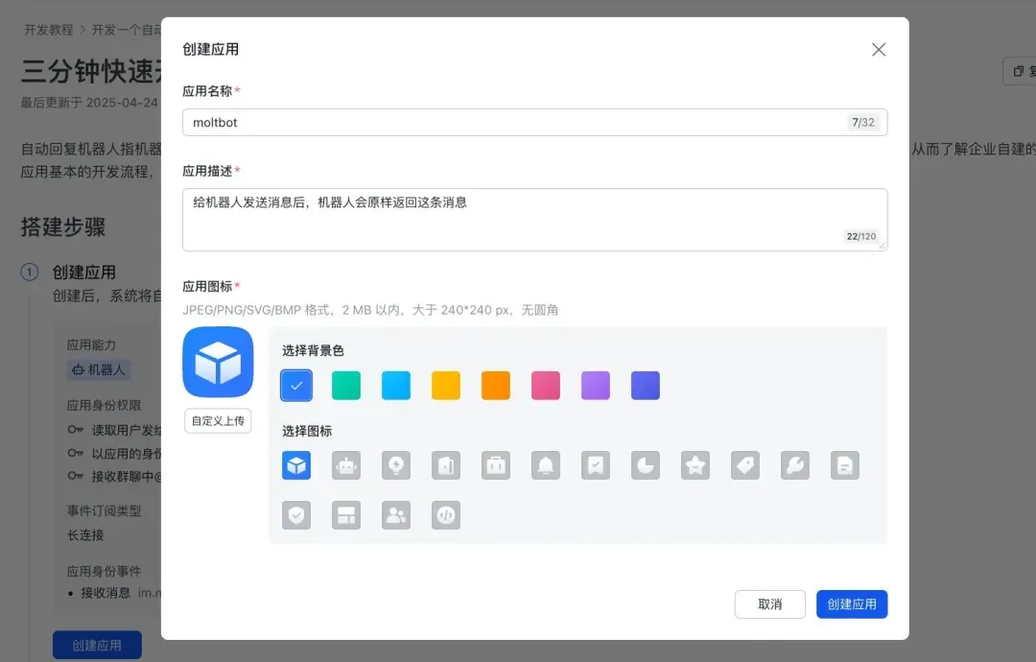The width and height of the screenshot is (1036, 662).
Task: Choose the lightbulb app icon
Action: coord(396,465)
